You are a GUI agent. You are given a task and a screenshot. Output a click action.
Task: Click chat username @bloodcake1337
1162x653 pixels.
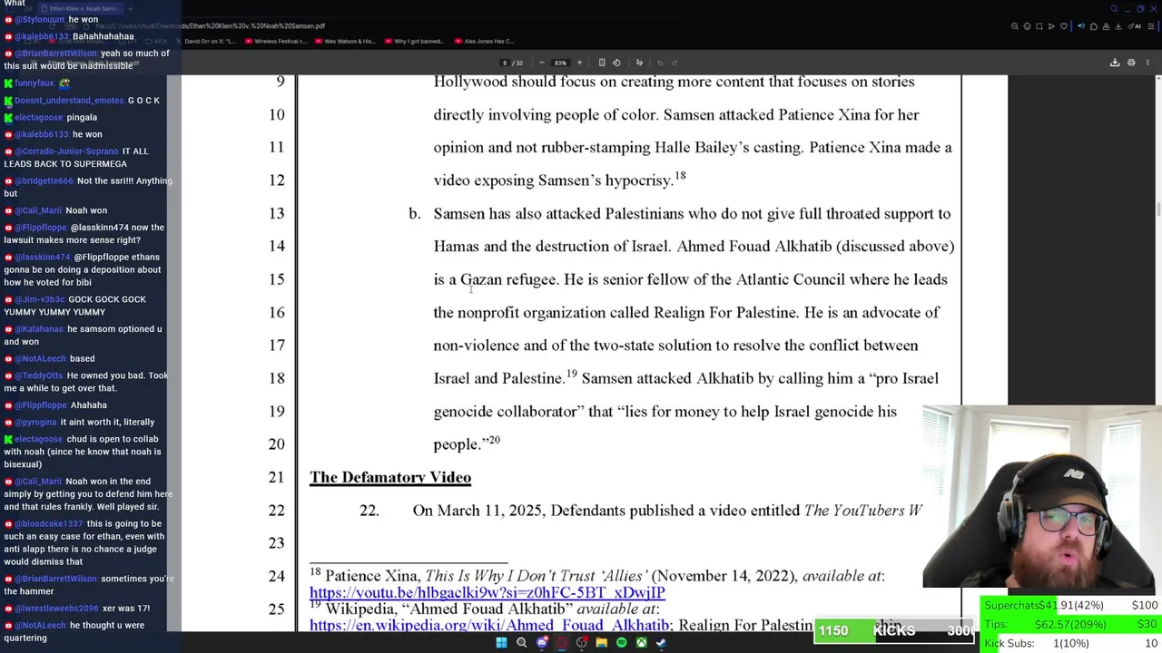pyautogui.click(x=49, y=524)
